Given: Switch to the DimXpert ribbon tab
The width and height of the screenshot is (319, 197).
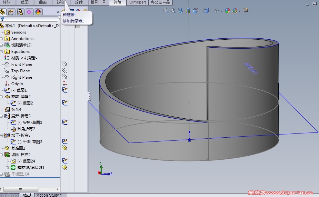Looking at the screenshot, I should [138, 2].
